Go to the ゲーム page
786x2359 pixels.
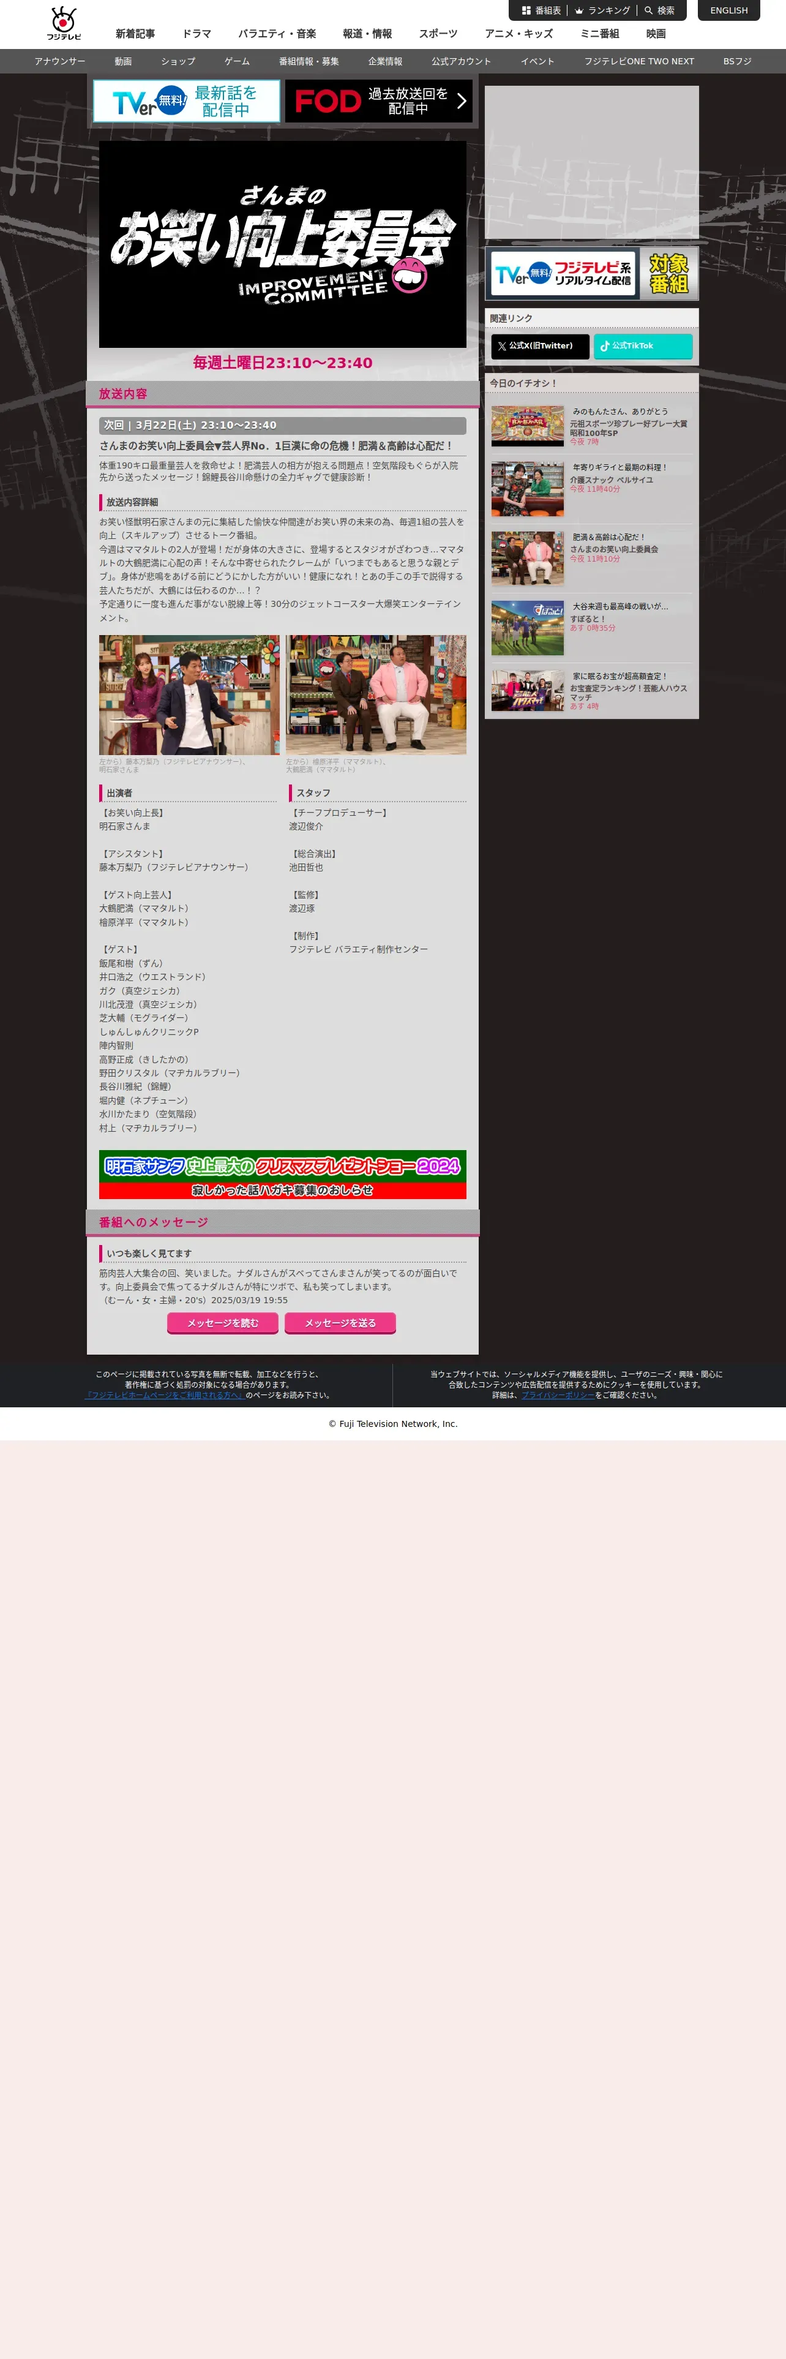pos(237,61)
